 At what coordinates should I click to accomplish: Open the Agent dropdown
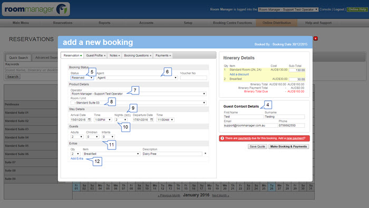click(x=137, y=78)
